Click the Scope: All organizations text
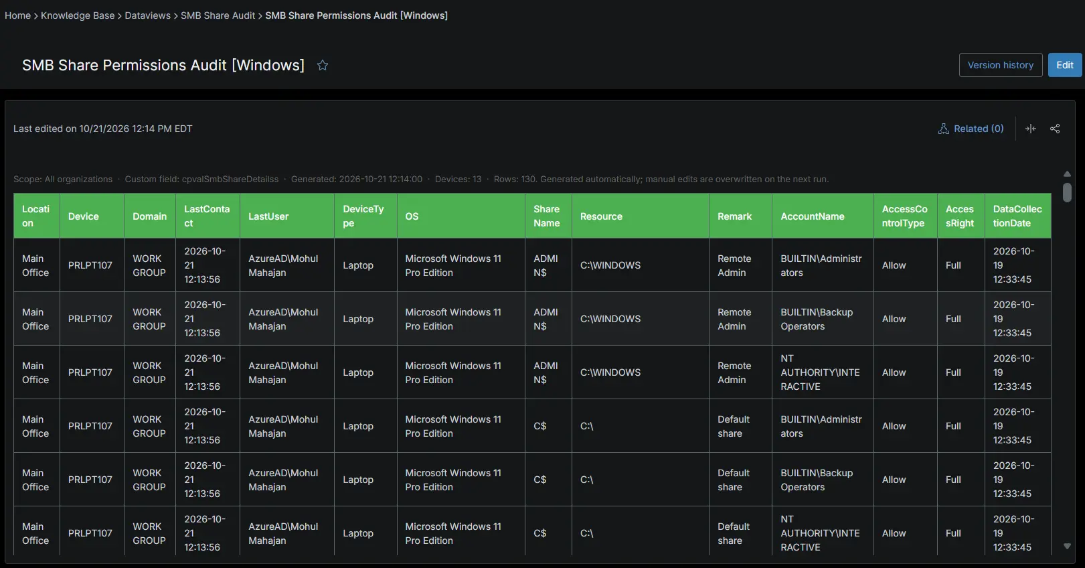 [63, 179]
